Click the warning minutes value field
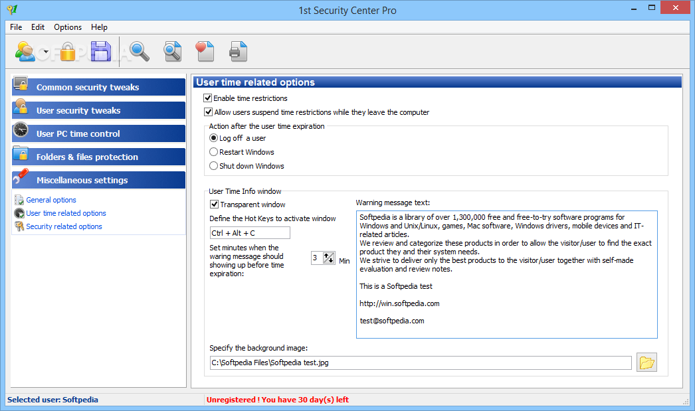695x411 pixels. pos(316,258)
